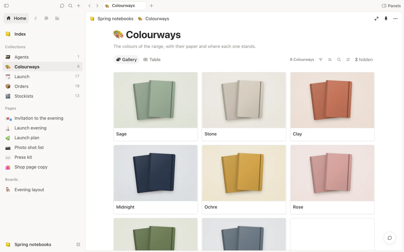404x252 pixels.
Task: Click the folder sidebar icon
Action: 57,18
